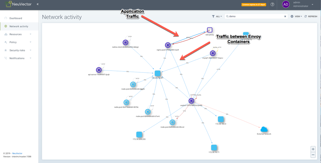Open the help question mark icon

point(272,5)
